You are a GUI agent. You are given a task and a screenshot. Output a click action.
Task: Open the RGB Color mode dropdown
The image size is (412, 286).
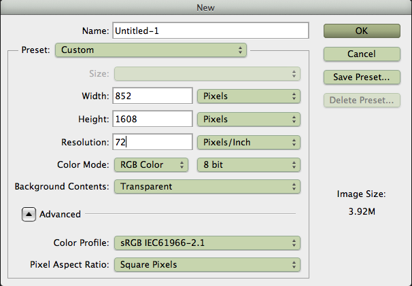[x=152, y=164]
